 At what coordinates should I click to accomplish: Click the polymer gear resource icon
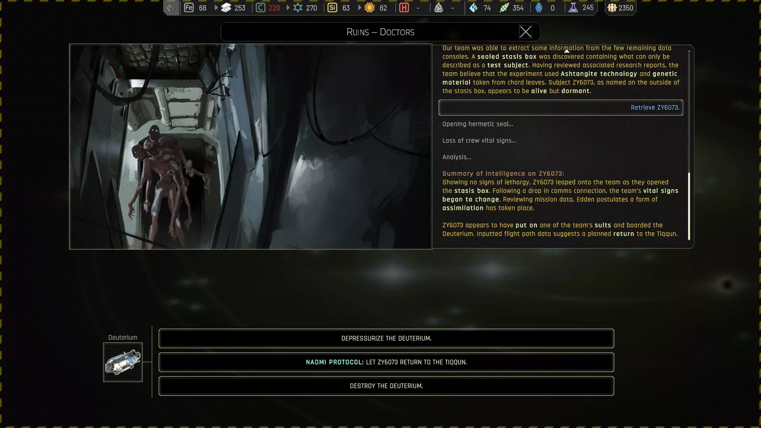[298, 8]
